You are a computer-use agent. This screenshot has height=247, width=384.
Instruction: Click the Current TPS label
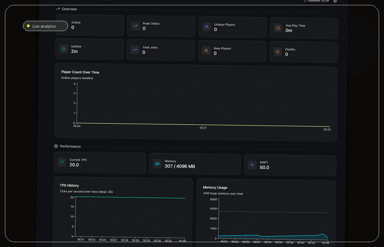[78, 160]
